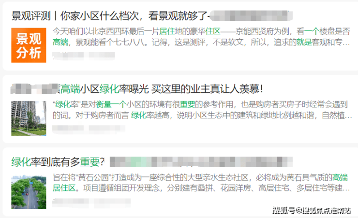Click the apartment buildings thumbnail image
This screenshot has width=358, height=218.
coord(29,118)
